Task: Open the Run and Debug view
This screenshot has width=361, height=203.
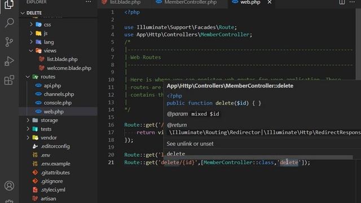Action: pyautogui.click(x=9, y=61)
